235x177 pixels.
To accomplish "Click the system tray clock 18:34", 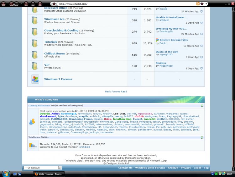I will click(229, 174).
